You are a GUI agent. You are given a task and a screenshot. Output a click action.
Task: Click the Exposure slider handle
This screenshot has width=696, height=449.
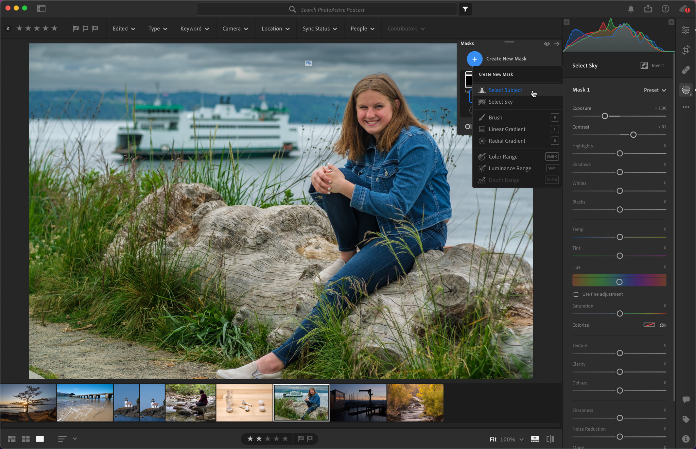click(605, 116)
